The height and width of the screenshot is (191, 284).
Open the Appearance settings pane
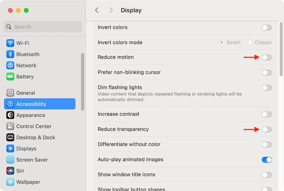31,115
